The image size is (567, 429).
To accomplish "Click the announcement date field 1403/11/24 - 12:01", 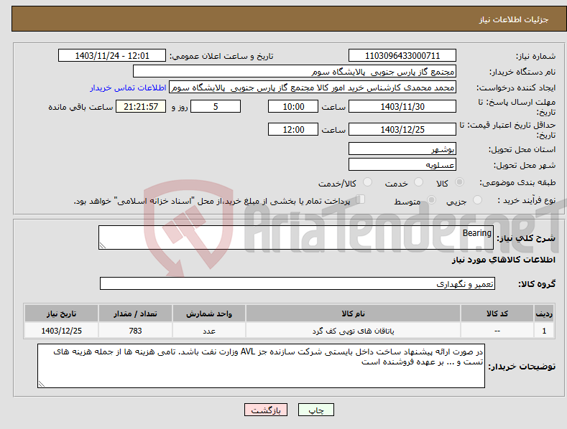I will 112,56.
